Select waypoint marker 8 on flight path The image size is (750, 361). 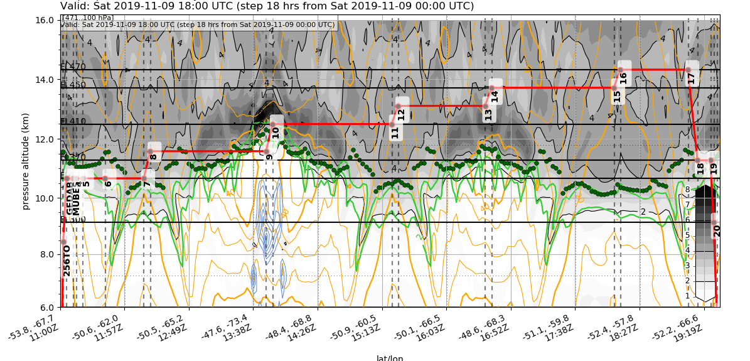point(150,151)
